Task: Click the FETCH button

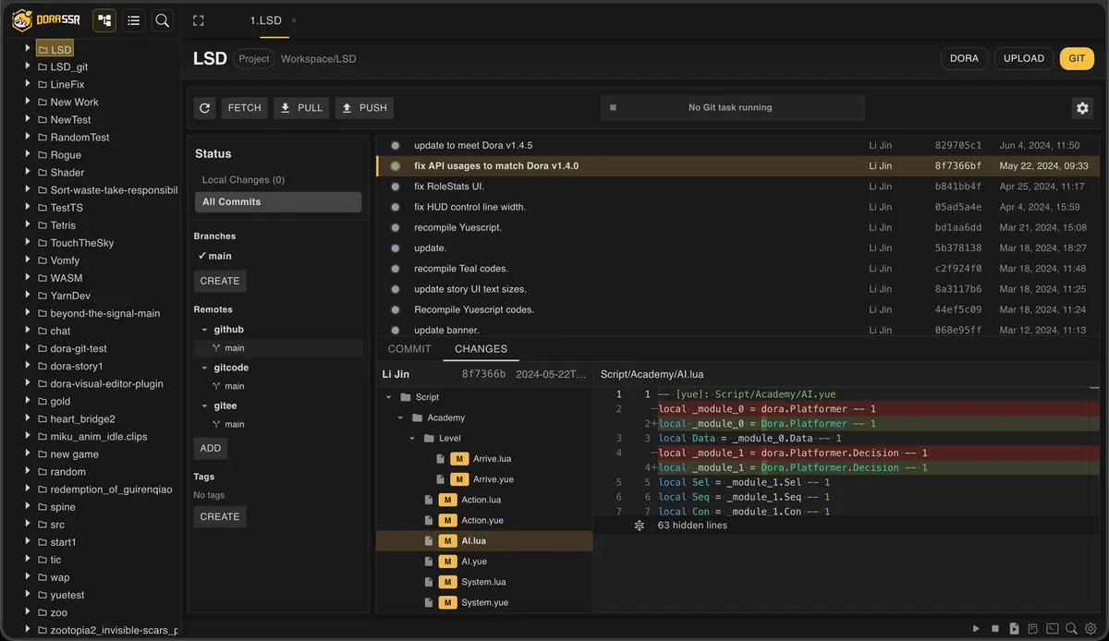Action: click(x=245, y=108)
